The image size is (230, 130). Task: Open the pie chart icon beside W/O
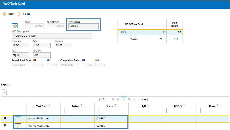coord(15,26)
